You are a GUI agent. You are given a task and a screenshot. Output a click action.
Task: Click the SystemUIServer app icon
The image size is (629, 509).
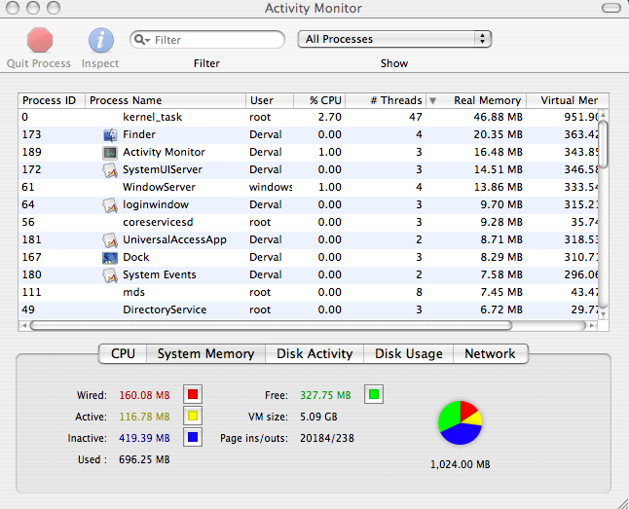coord(110,170)
